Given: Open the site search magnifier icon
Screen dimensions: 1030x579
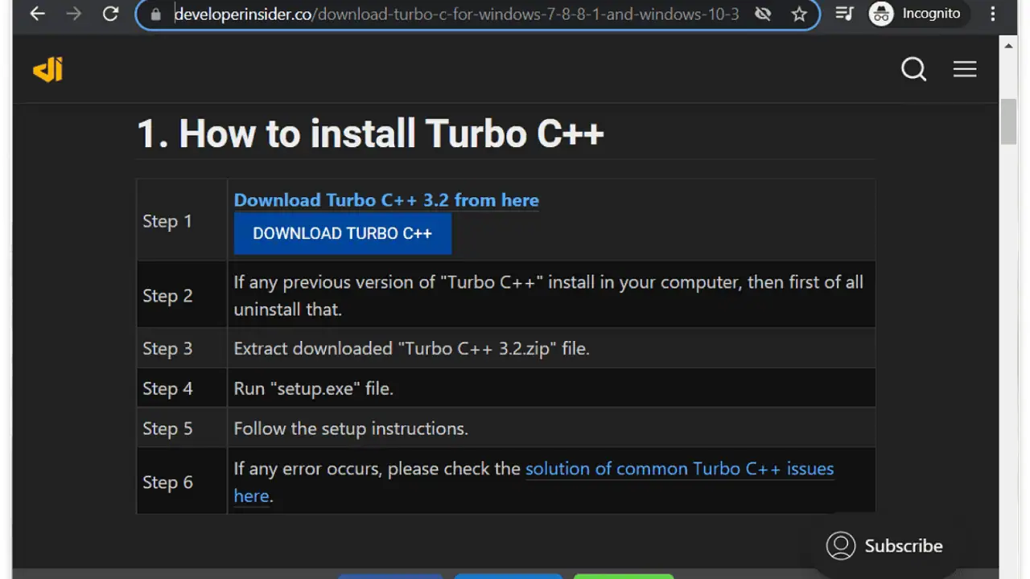Looking at the screenshot, I should click(913, 69).
